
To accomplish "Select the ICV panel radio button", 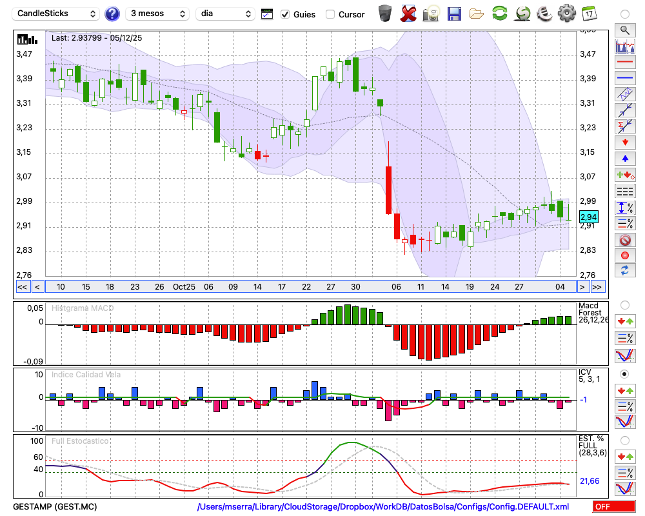I will pos(625,374).
